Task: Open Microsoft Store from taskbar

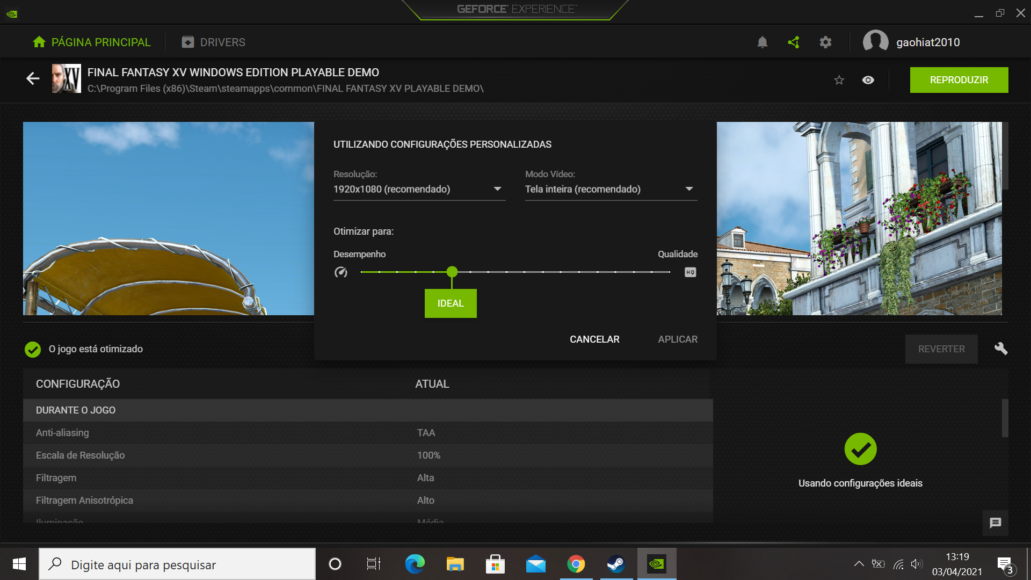Action: 495,564
